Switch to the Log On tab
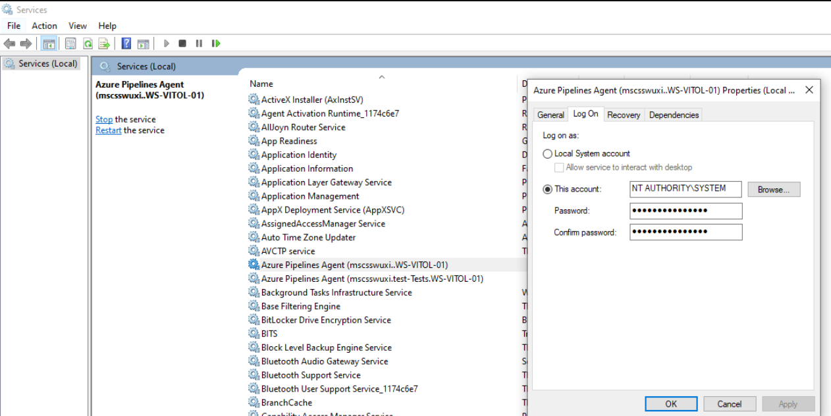This screenshot has width=831, height=416. point(585,114)
